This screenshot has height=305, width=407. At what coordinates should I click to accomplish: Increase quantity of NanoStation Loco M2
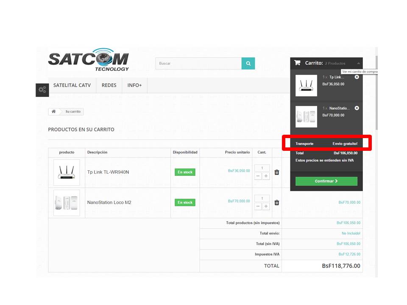tap(266, 206)
